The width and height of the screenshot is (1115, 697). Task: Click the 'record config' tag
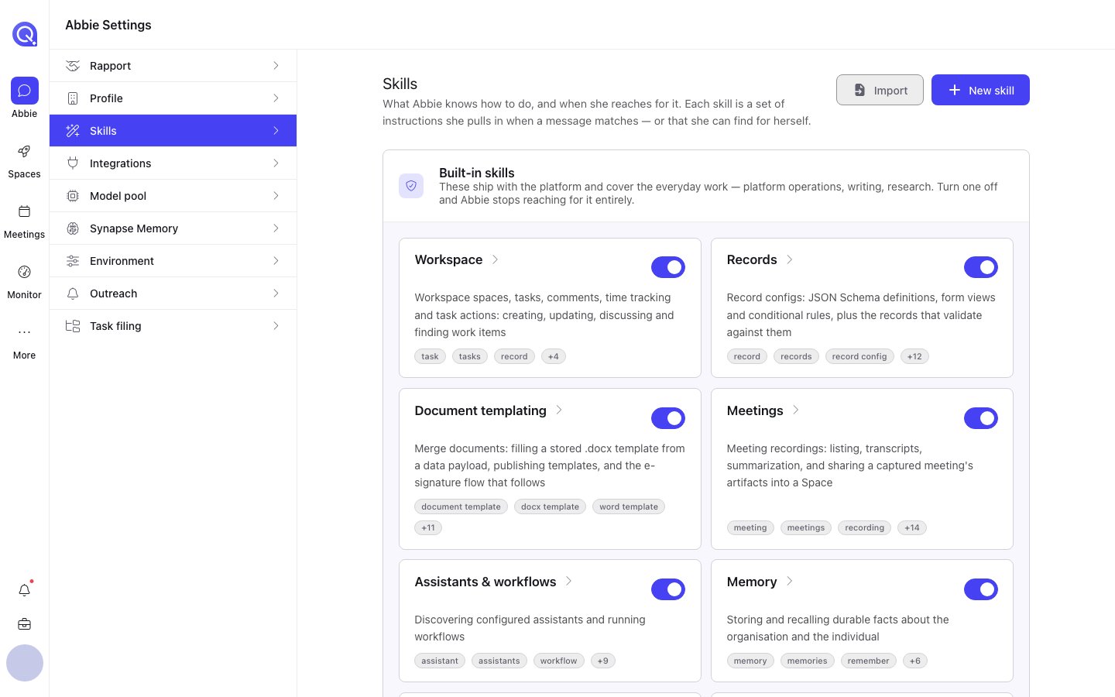(x=859, y=356)
